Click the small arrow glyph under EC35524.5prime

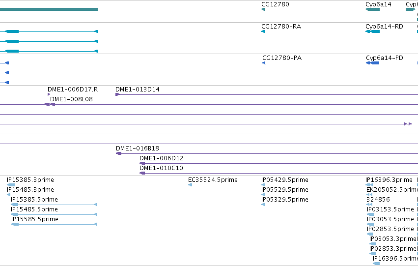point(190,185)
